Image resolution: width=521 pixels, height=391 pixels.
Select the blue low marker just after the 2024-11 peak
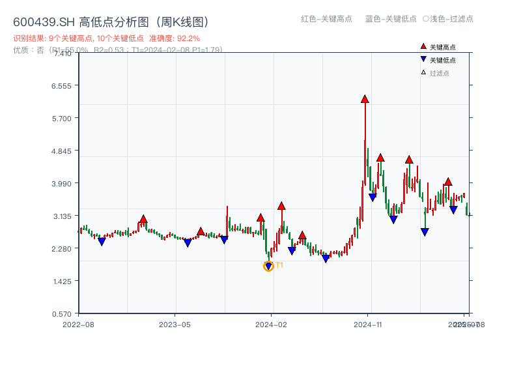[373, 197]
